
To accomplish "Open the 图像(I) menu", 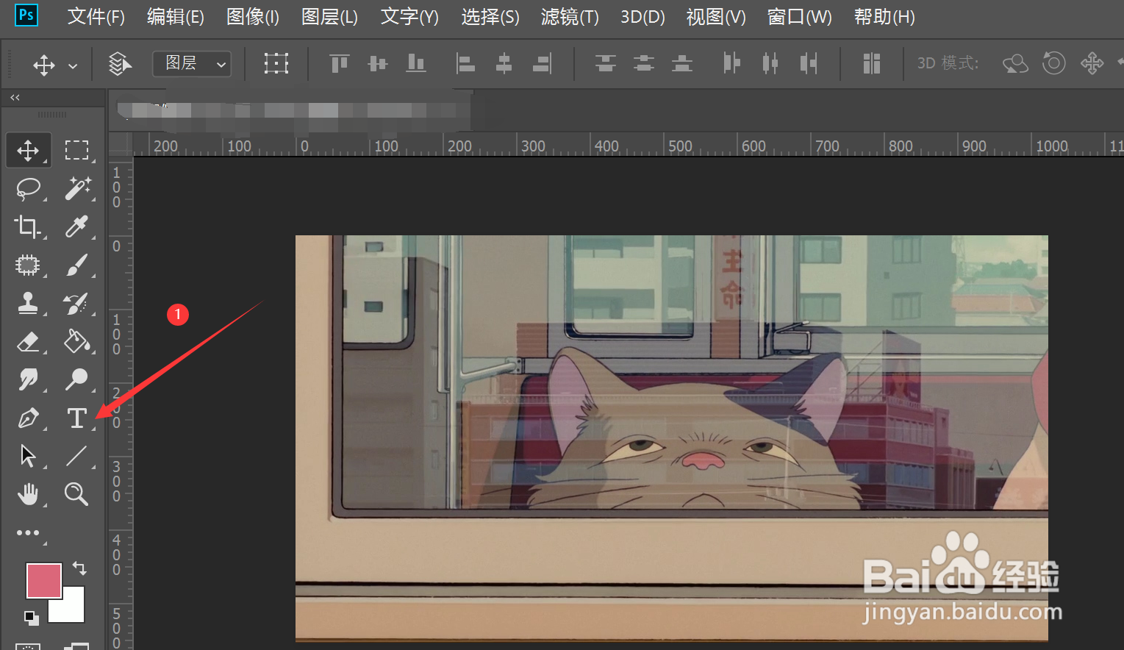I will [253, 16].
